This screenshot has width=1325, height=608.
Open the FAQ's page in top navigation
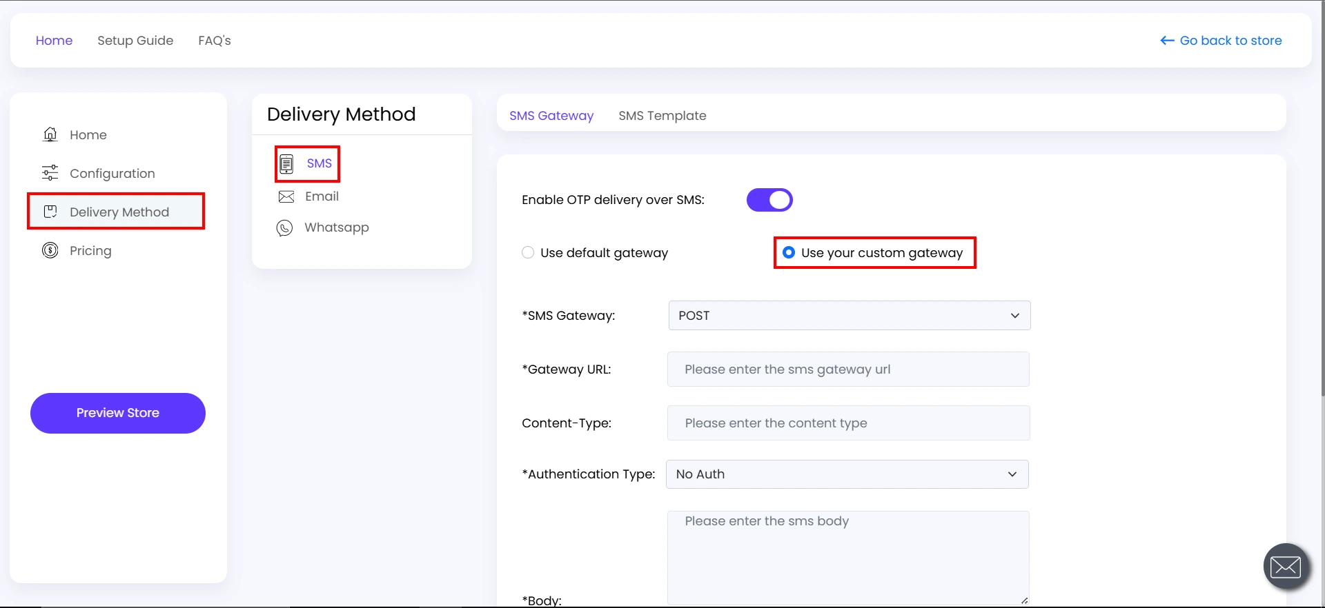point(215,41)
